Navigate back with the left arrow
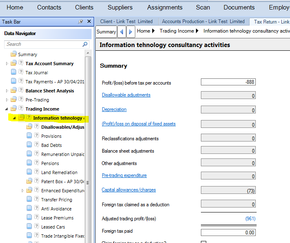The height and width of the screenshot is (243, 290). 122,32
